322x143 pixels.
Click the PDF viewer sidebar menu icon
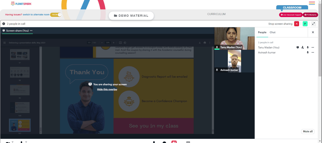click(5, 43)
